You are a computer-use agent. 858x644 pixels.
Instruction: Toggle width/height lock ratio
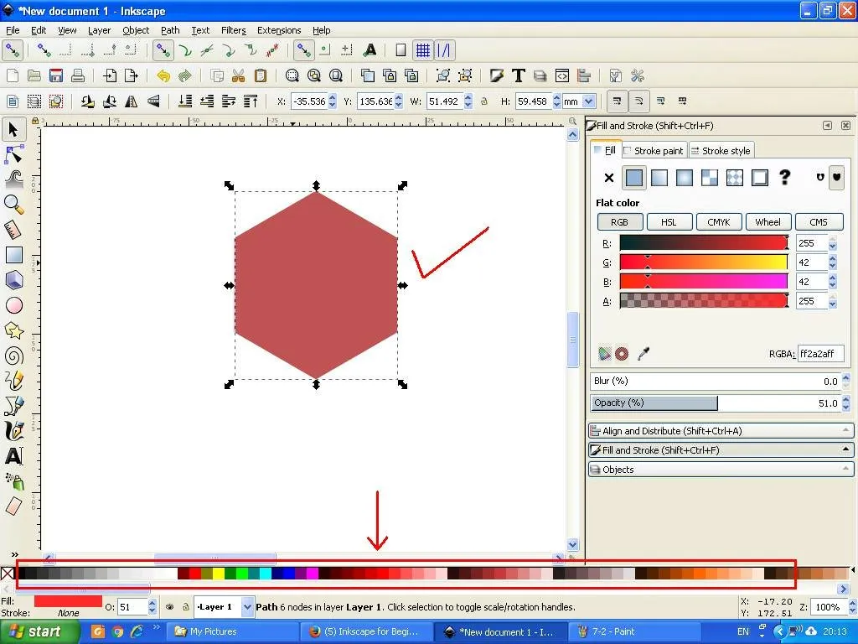[x=483, y=101]
